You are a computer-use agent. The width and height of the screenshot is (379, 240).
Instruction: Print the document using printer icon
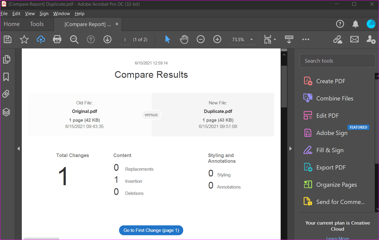[57, 39]
